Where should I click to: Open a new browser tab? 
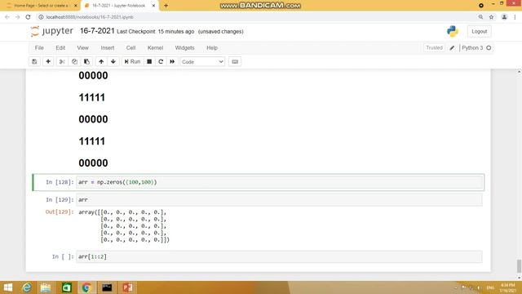click(166, 6)
